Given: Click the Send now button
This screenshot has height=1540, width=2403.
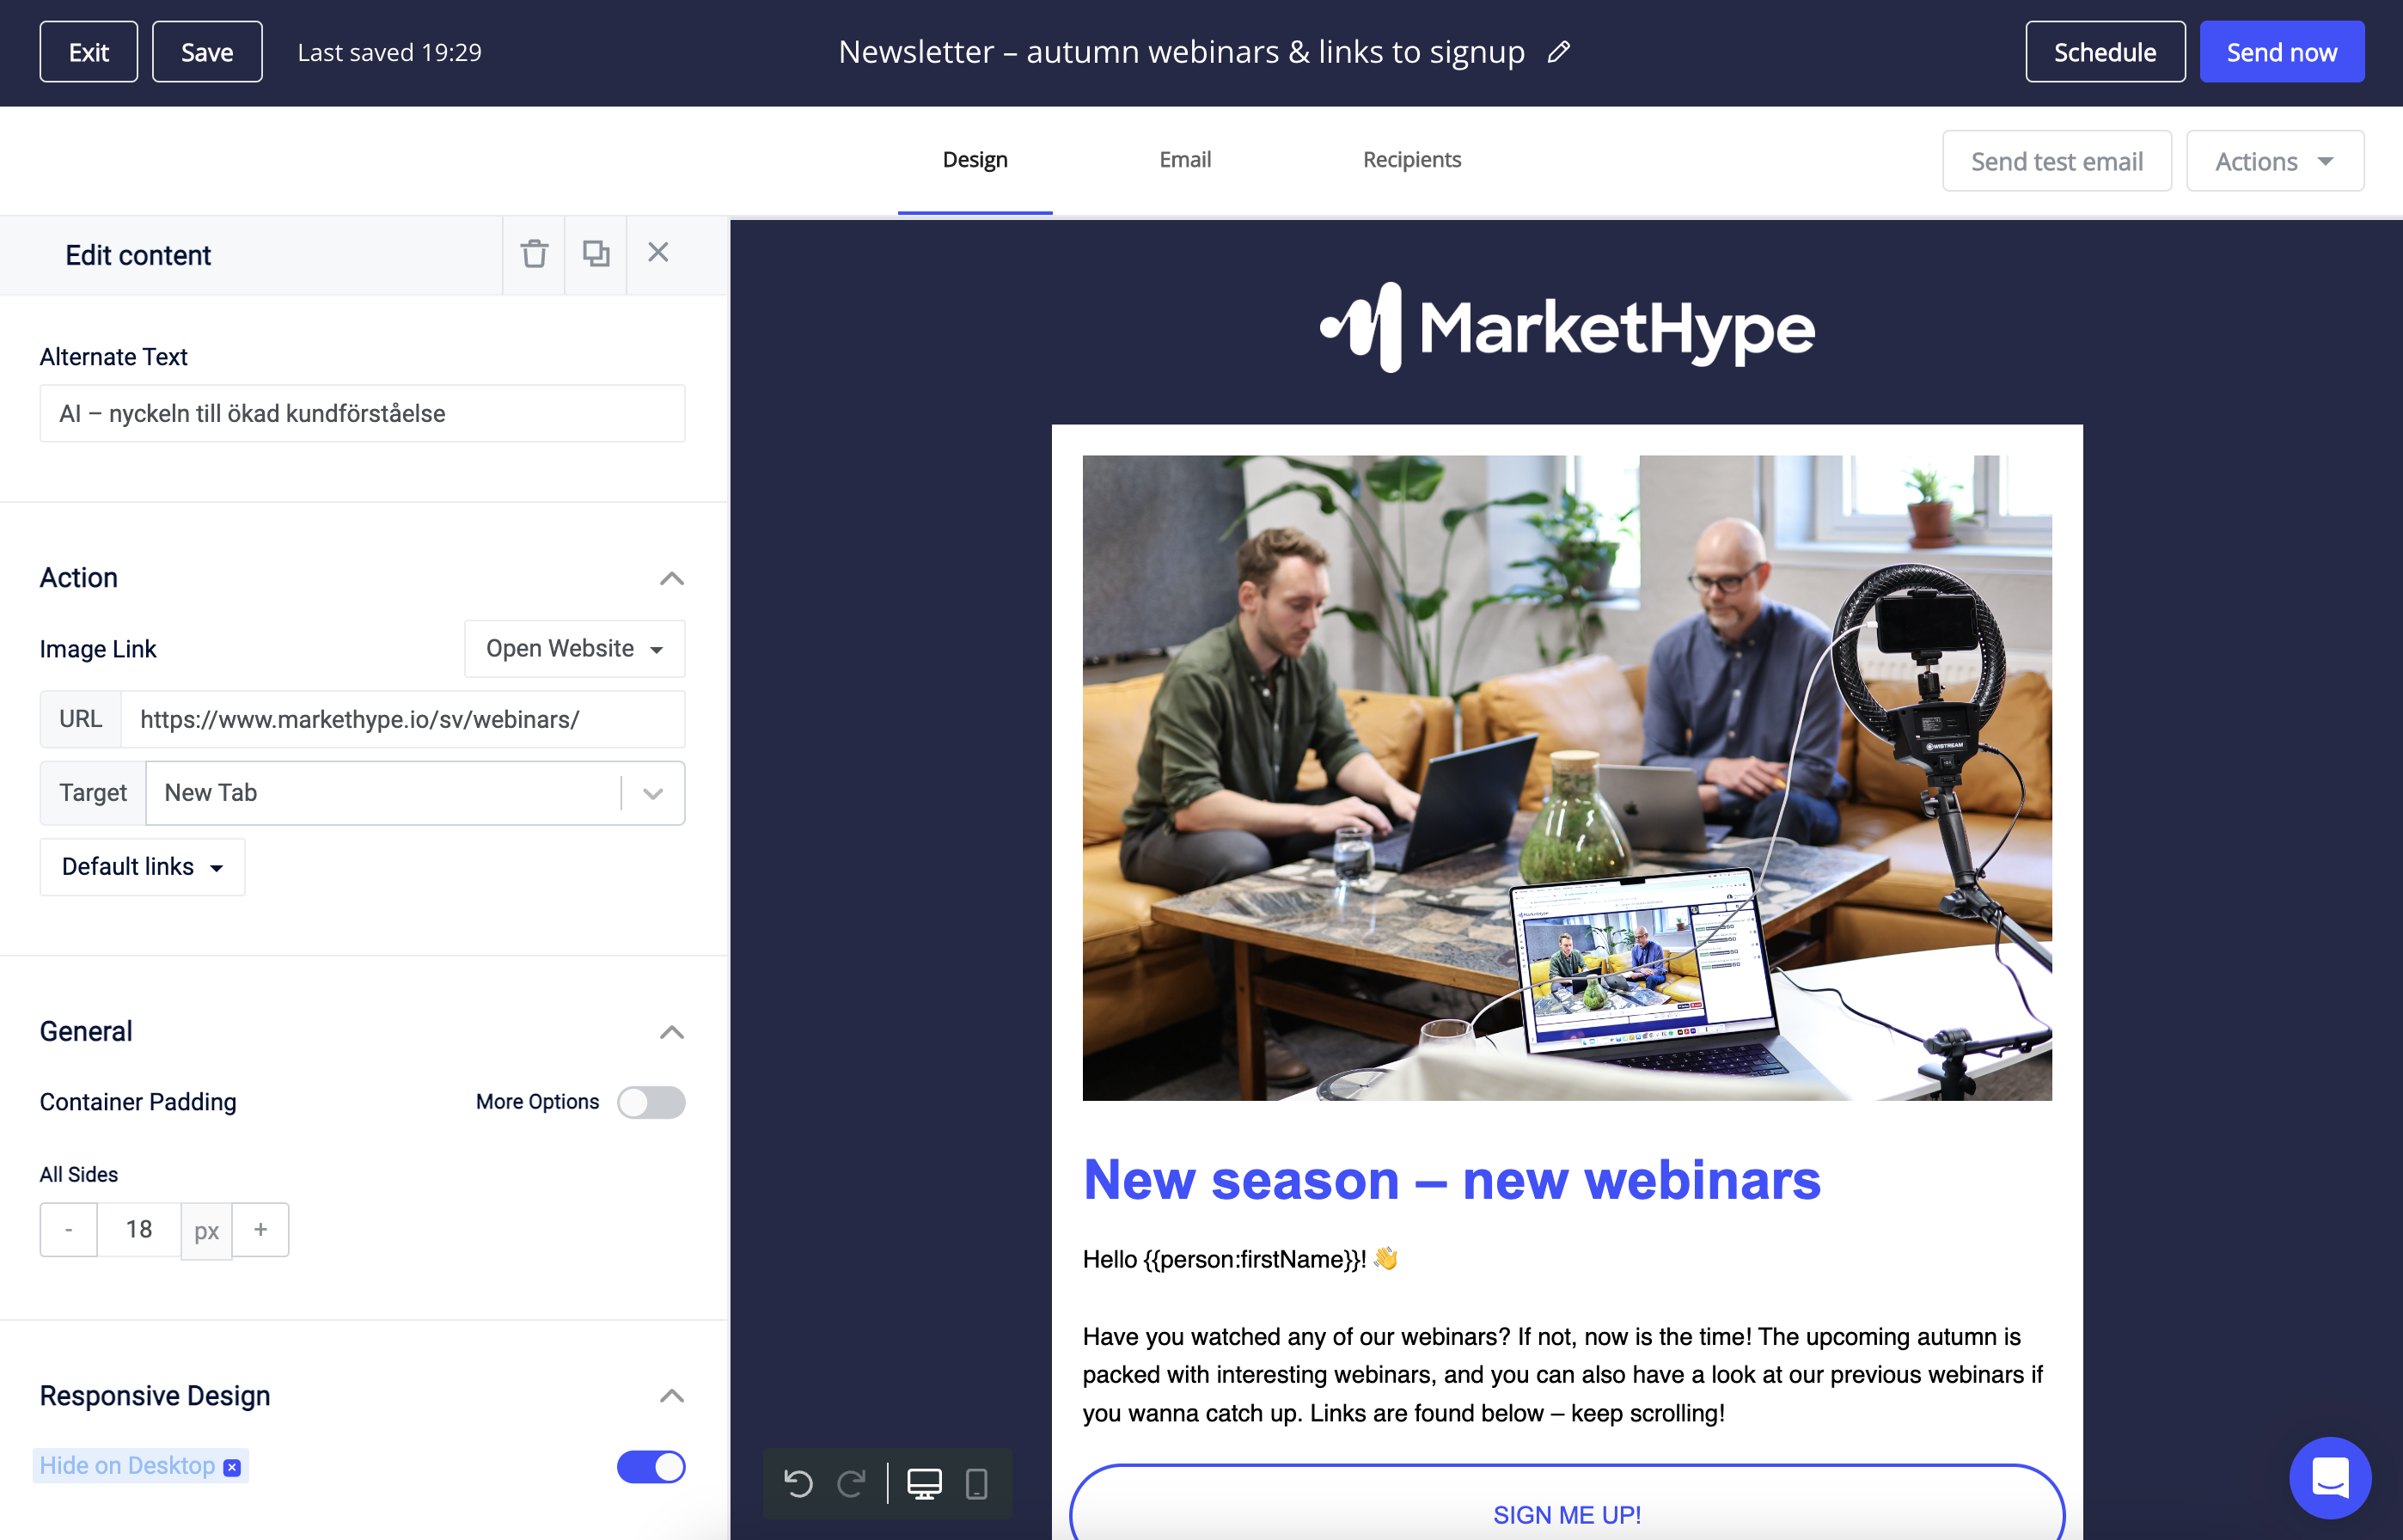Looking at the screenshot, I should click(2281, 51).
